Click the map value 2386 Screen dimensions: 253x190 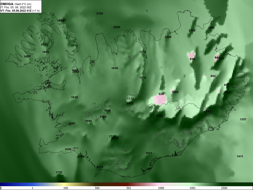(x=211, y=28)
